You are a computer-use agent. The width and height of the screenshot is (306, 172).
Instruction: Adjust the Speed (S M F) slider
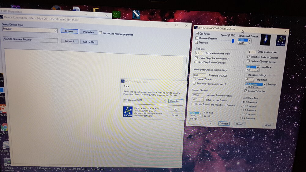click(x=233, y=41)
